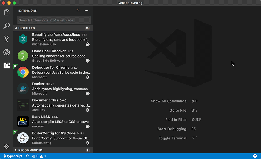
Task: Select the Easy LESS title
Action: [x=41, y=117]
